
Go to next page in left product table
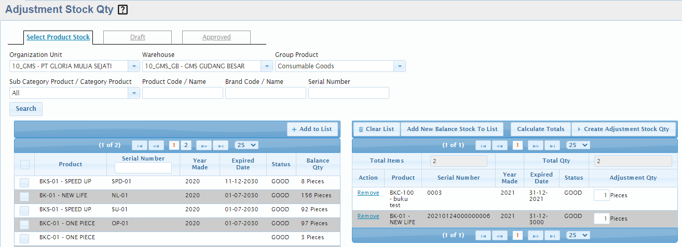tap(203, 146)
